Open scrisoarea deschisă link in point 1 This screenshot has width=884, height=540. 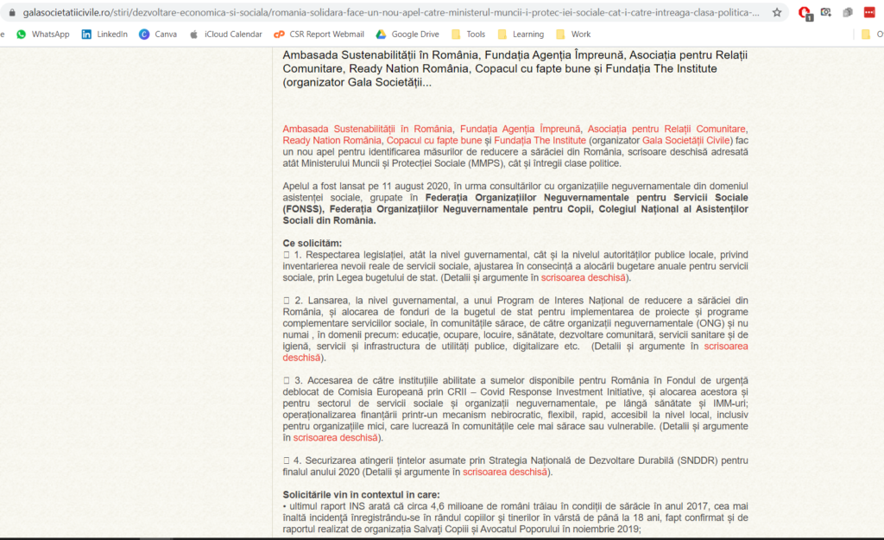point(584,277)
